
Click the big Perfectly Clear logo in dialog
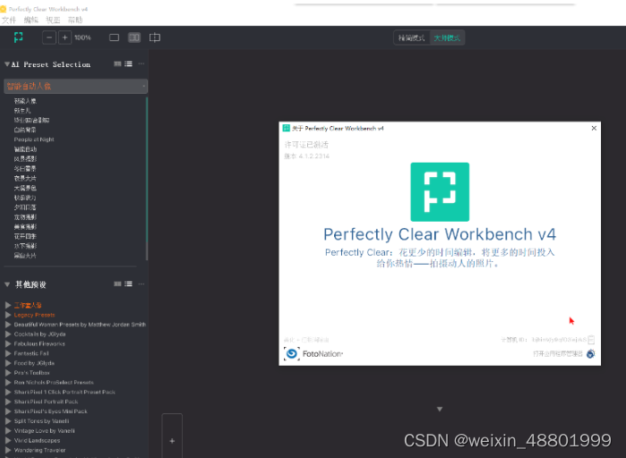pyautogui.click(x=440, y=191)
